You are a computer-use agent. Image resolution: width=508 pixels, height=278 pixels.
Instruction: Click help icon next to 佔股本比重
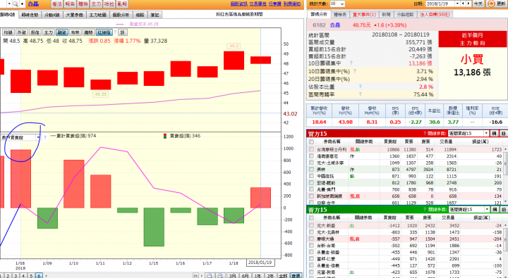pos(360,87)
